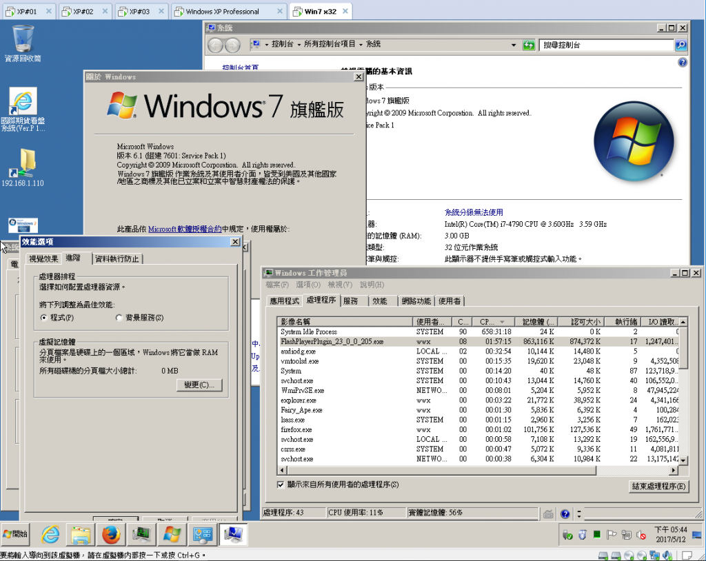Click the blue help icon beside language bar
Screen dimensions: 706x561
(565, 513)
